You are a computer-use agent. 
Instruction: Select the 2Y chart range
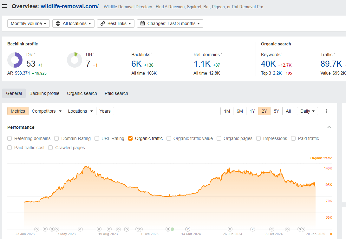pyautogui.click(x=264, y=111)
